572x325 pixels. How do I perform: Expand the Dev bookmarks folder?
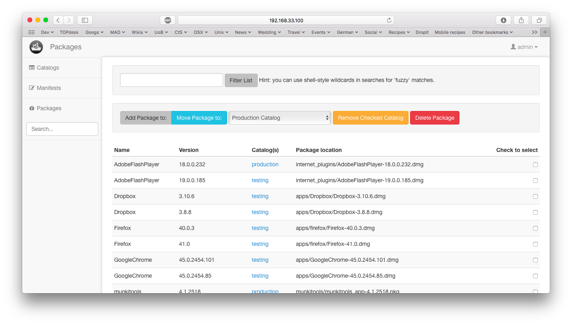(x=47, y=32)
